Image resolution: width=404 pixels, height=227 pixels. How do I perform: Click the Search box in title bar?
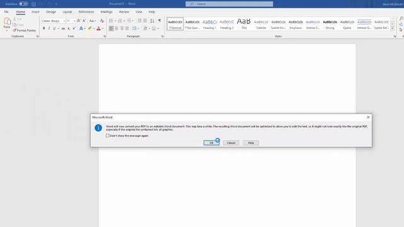[229, 4]
